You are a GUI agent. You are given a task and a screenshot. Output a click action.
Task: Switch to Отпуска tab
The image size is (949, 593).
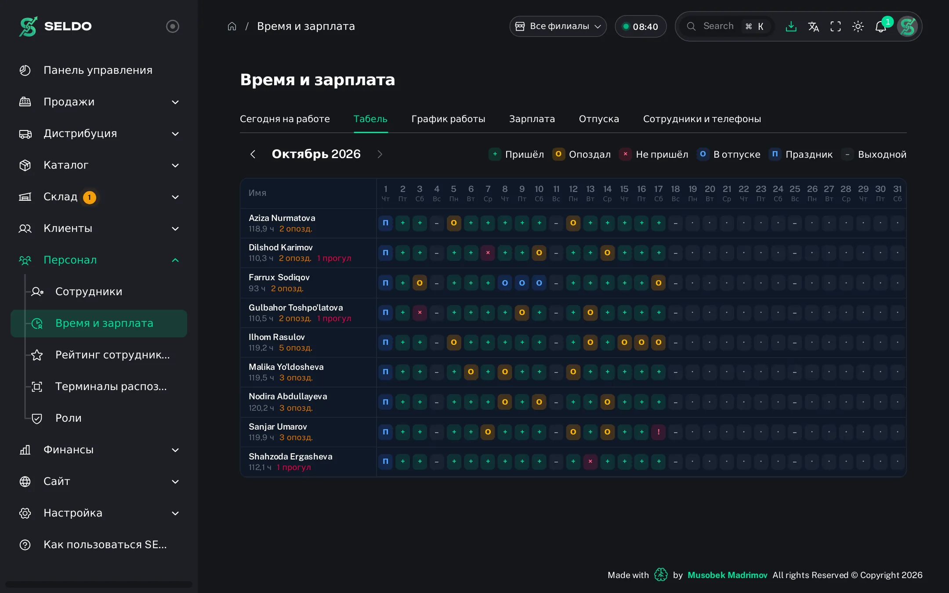(599, 119)
